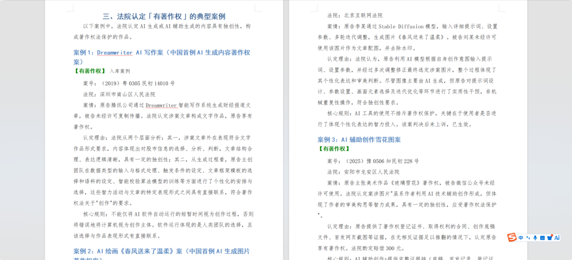Click the line starting 认定理由:法院从两个层面分析
Screen dimensions: 572x260
point(167,138)
